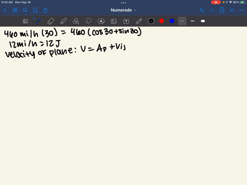
Task: Choose the black pen color
Action: (x=151, y=21)
